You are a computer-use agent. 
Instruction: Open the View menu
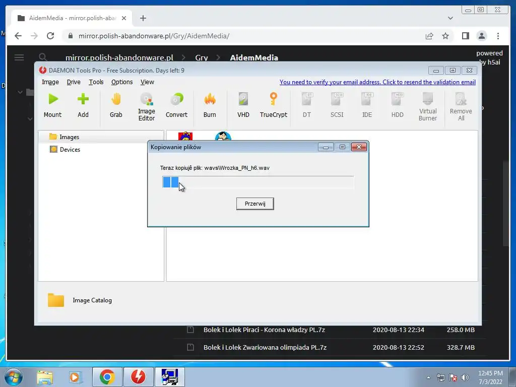pos(147,82)
